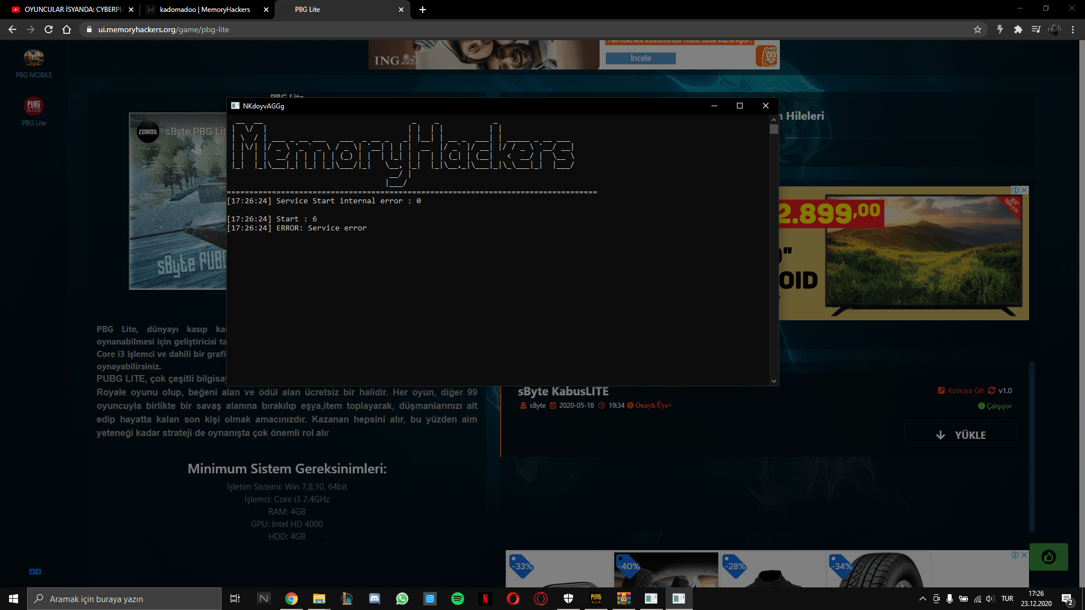Open WinRAR from the taskbar
The image size is (1085, 610).
pos(623,599)
